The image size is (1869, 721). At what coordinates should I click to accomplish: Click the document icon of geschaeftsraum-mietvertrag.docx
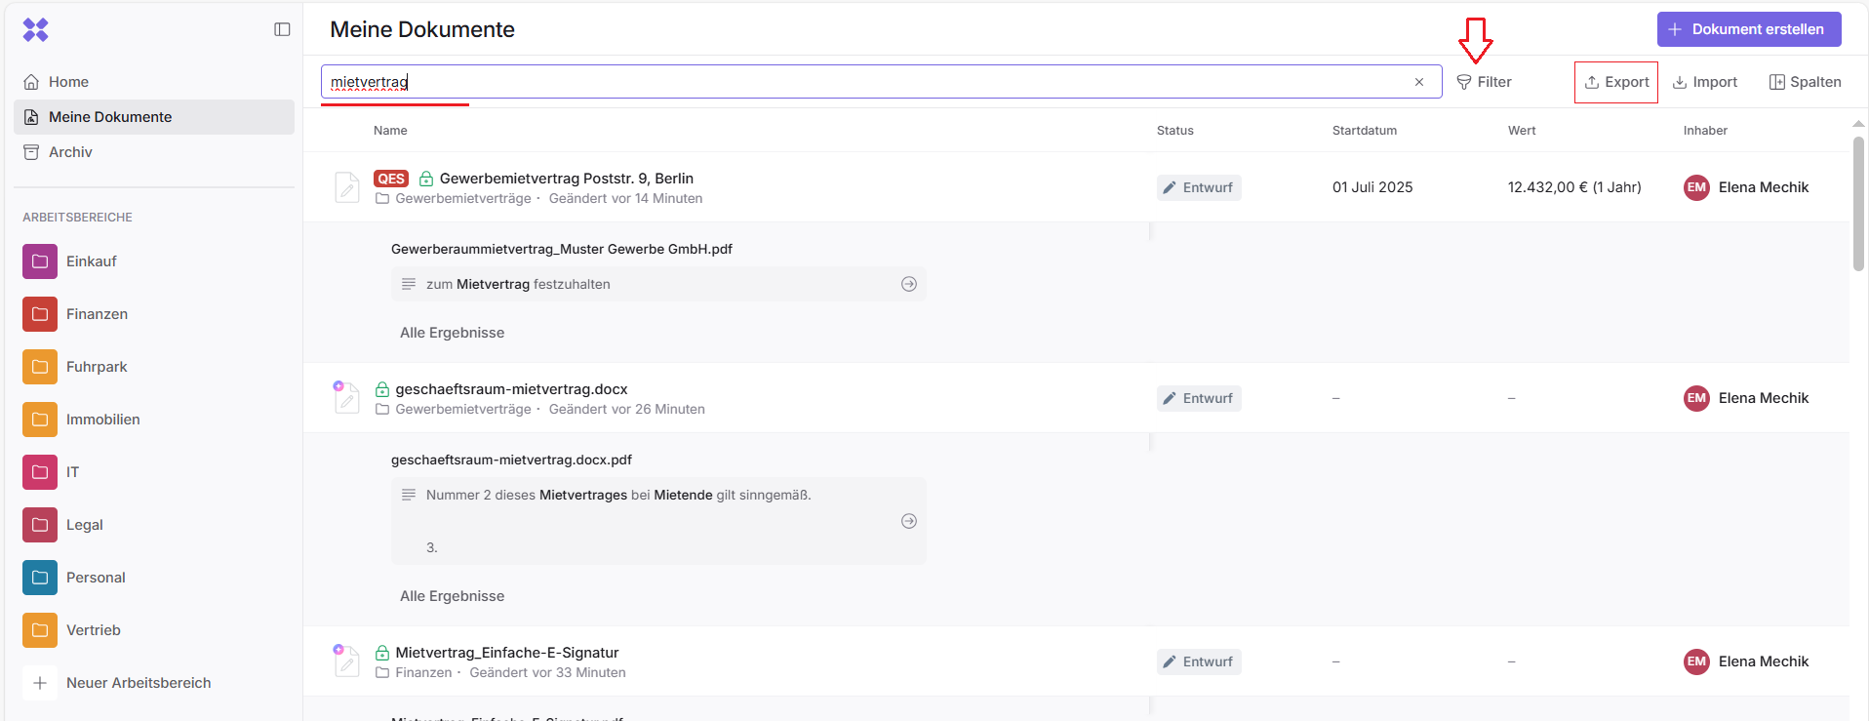tap(346, 397)
